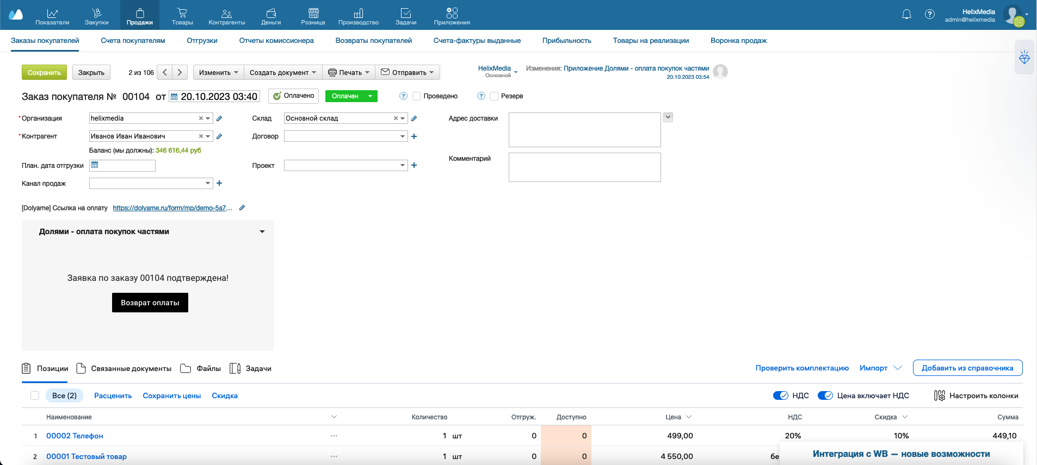
Task: Click help icon next to Проведено
Action: [x=403, y=96]
